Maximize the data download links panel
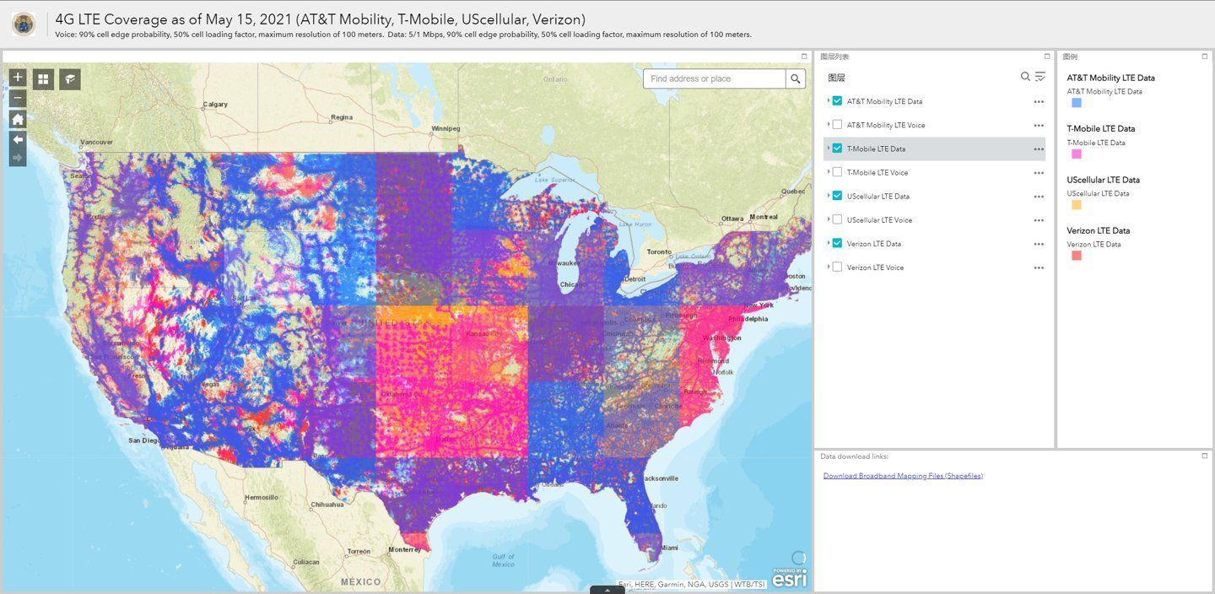This screenshot has height=594, width=1215. coord(1205,456)
